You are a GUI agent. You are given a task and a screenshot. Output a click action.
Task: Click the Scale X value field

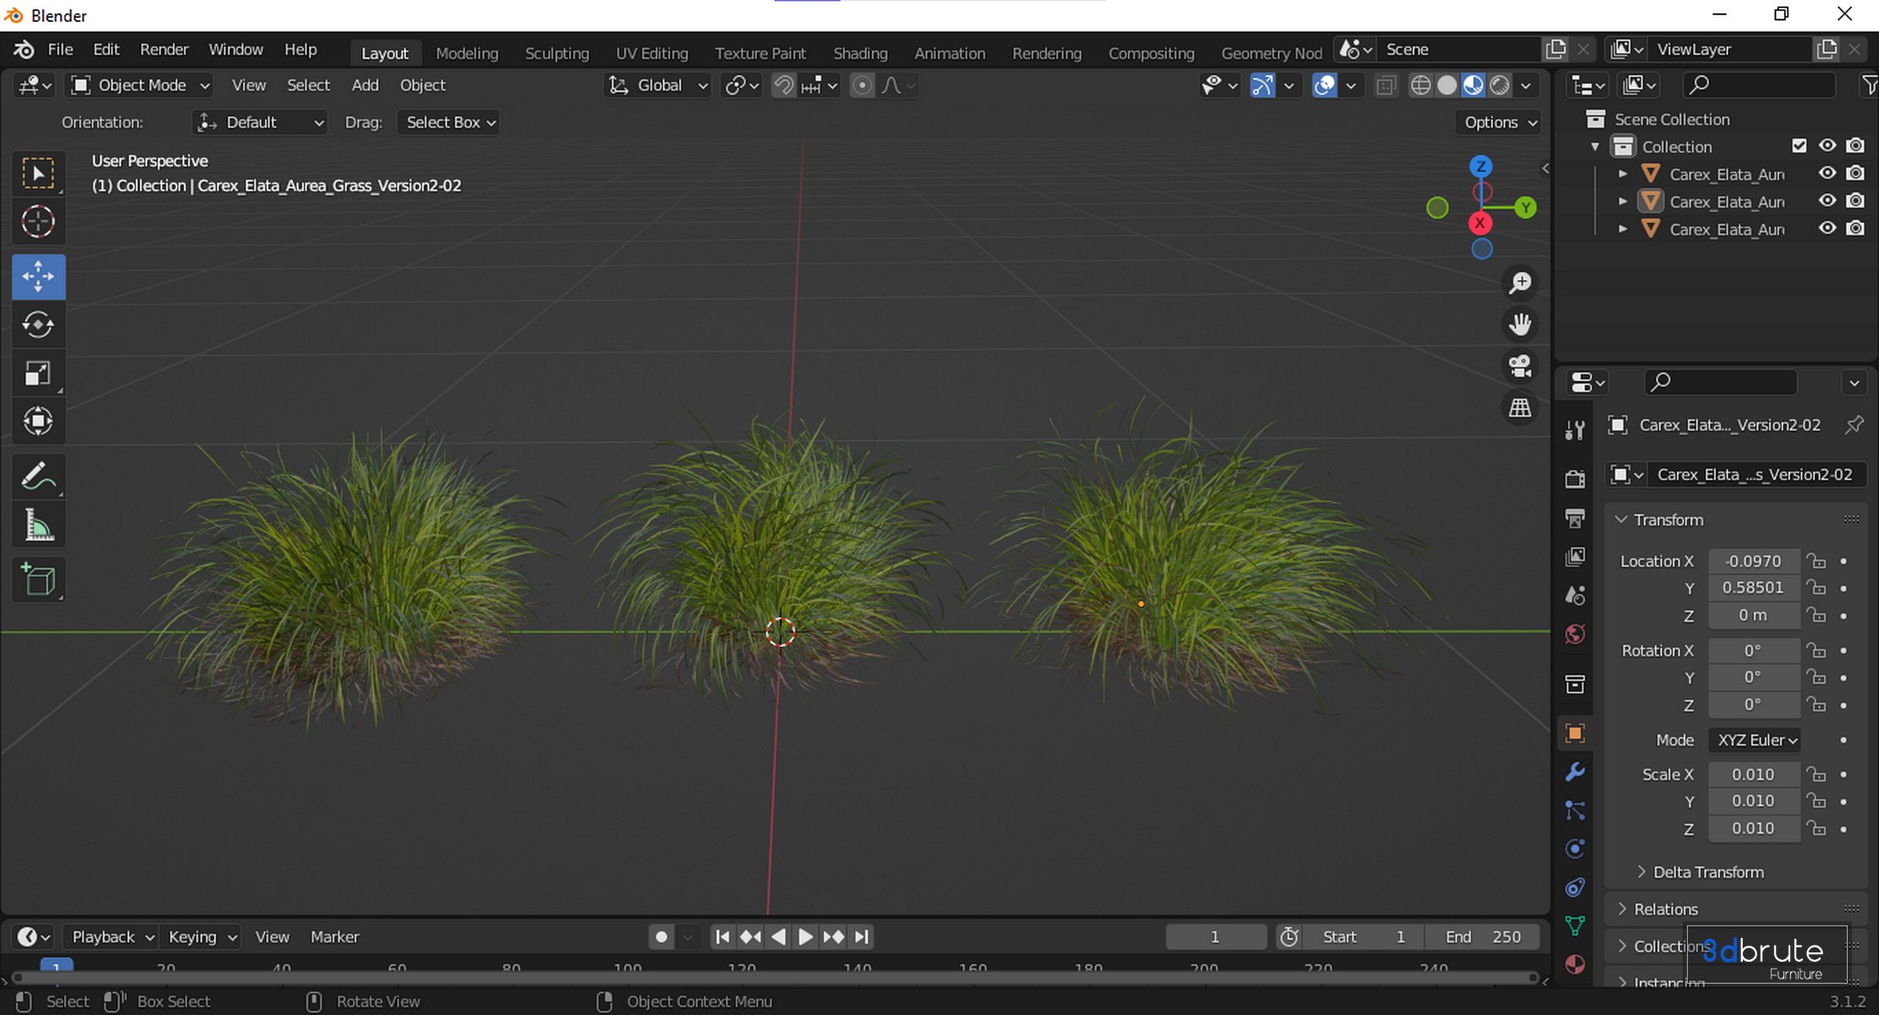point(1752,774)
